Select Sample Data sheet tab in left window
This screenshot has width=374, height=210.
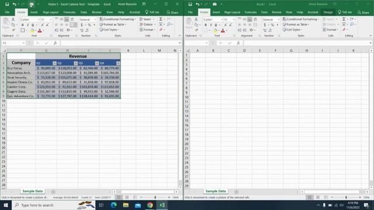click(x=33, y=191)
